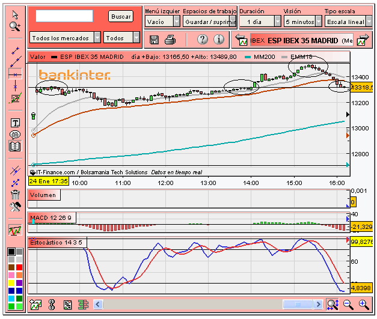Click the document list icon in bottom toolbar
This screenshot has width=377, height=319.
[67, 305]
